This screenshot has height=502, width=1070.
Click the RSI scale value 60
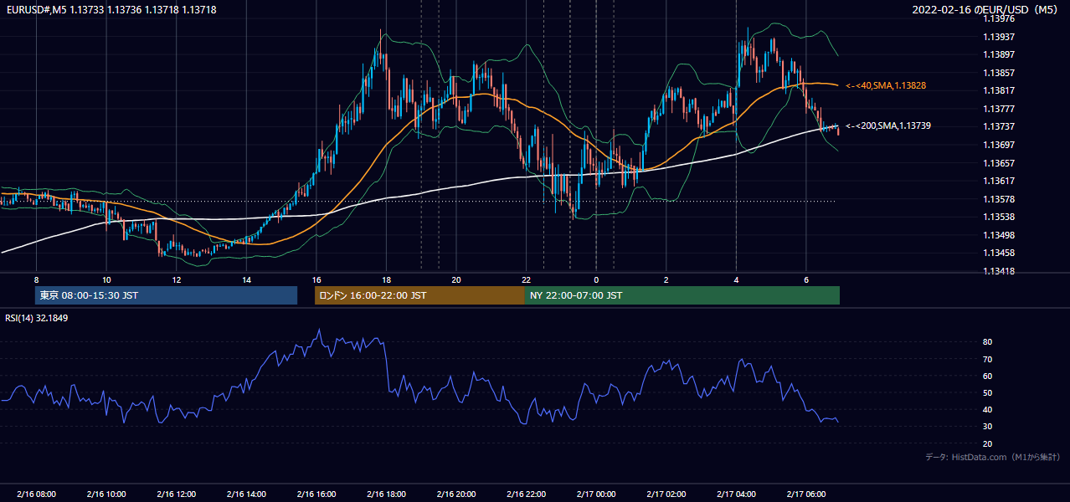(988, 376)
